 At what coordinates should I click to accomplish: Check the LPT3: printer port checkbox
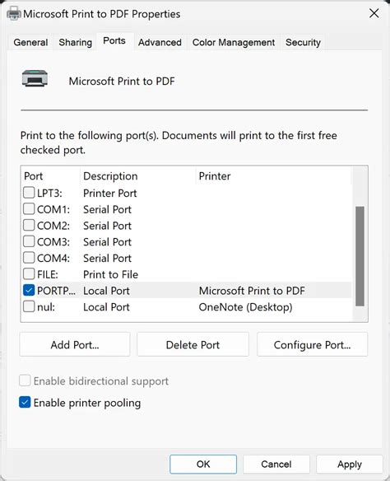[29, 193]
